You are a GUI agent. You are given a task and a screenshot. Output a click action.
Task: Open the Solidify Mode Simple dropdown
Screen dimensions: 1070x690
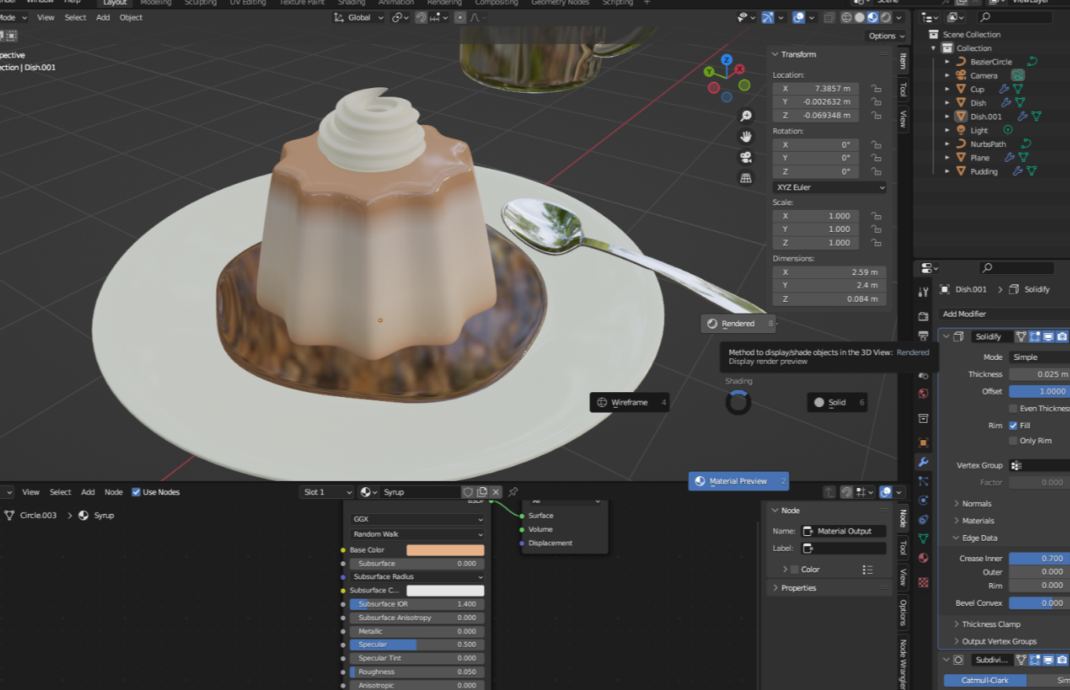[x=1039, y=357]
